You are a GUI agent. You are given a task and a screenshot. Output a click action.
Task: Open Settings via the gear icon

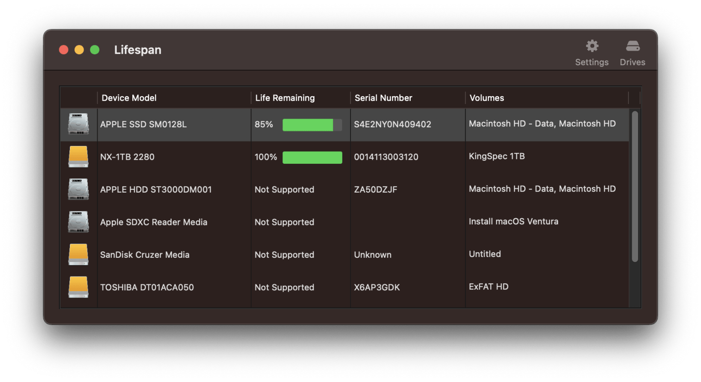pos(591,47)
